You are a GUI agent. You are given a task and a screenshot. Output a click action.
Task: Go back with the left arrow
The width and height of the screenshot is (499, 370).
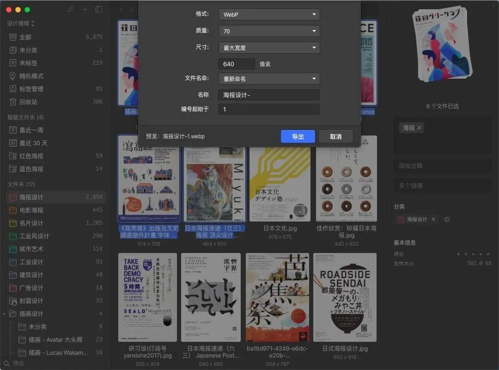[x=121, y=10]
